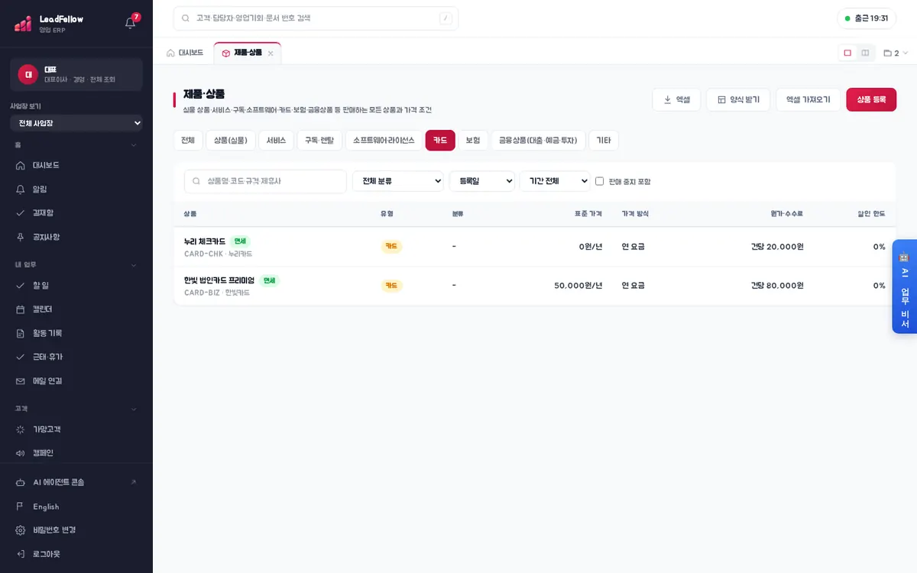Switch to split-pane view icon
The width and height of the screenshot is (917, 573).
click(865, 53)
